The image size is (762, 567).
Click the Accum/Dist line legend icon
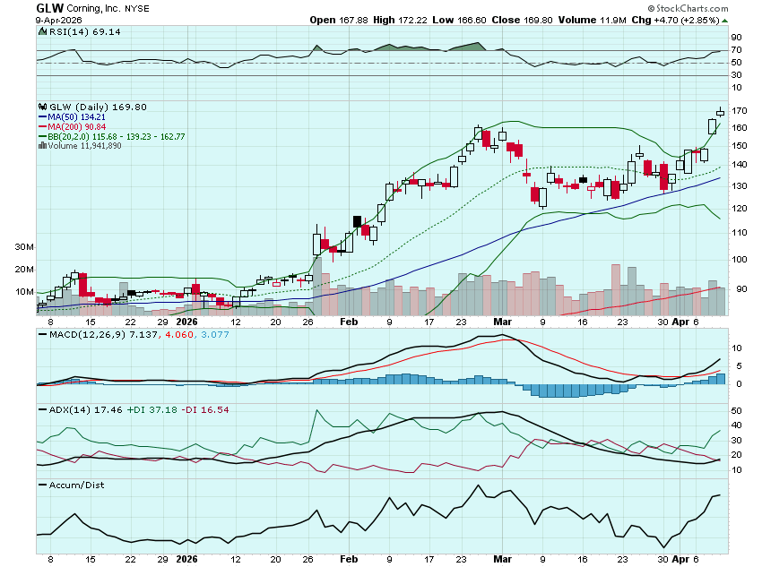click(x=42, y=485)
